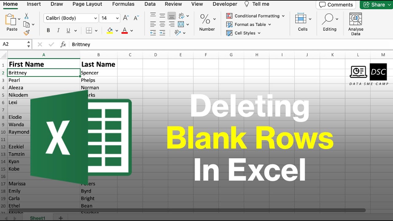
Task: Open the Developer tab
Action: (x=225, y=4)
